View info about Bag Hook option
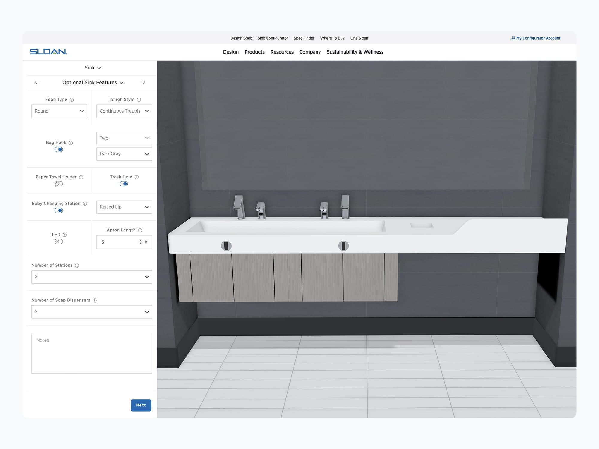 point(71,143)
